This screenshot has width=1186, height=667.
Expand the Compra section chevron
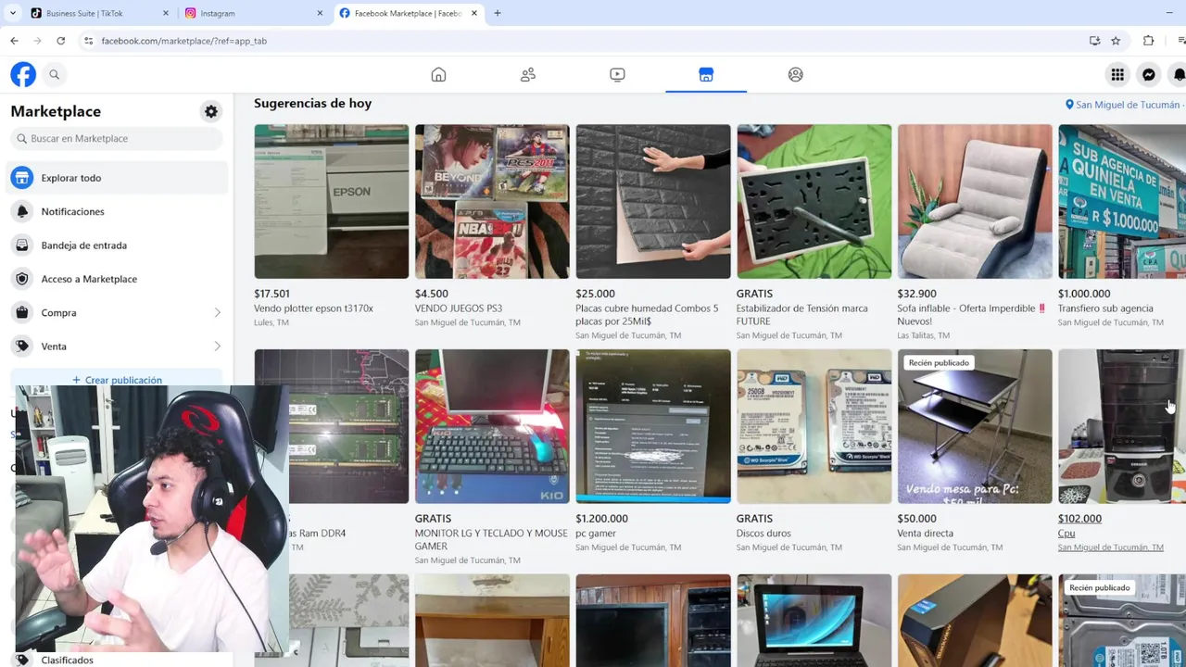pyautogui.click(x=218, y=313)
